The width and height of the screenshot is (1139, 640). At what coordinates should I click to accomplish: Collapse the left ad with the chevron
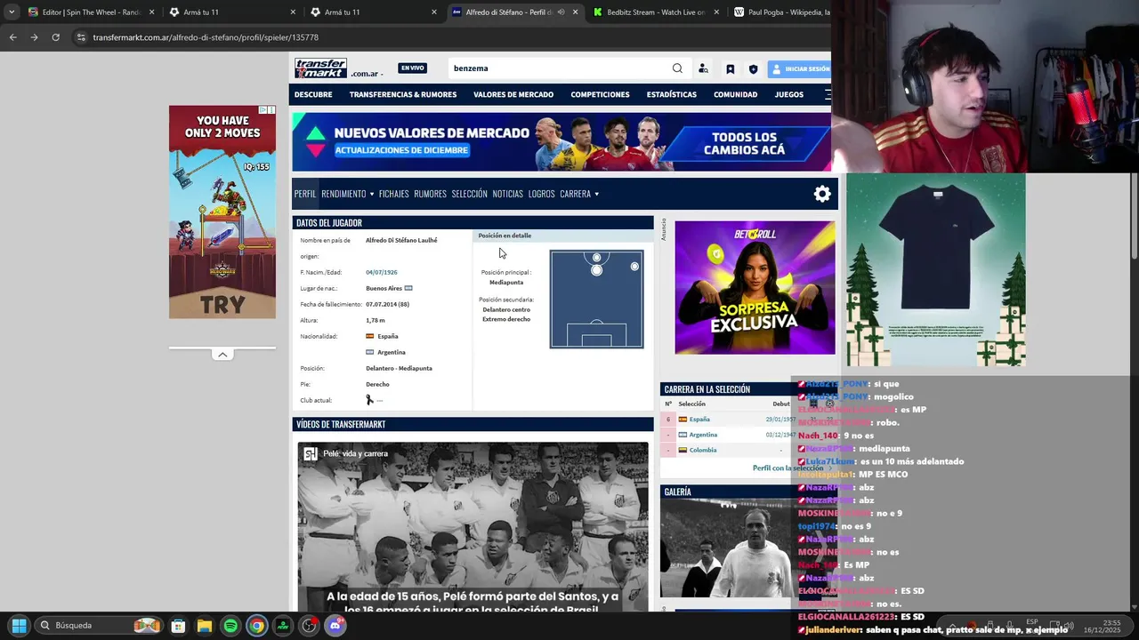[x=222, y=355]
